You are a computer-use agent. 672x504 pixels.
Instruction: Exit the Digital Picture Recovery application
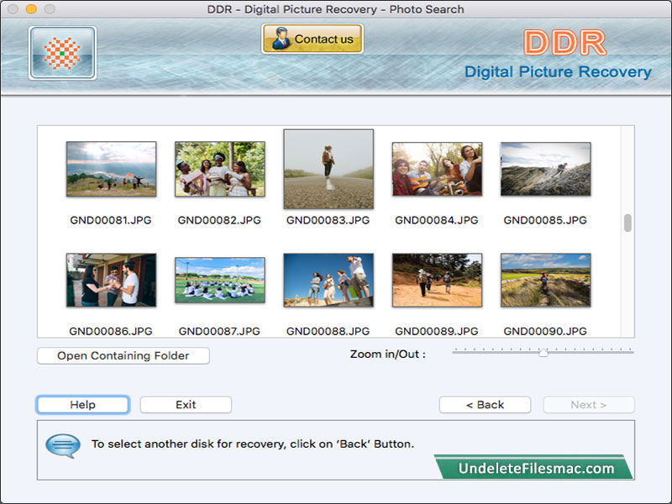(x=185, y=404)
